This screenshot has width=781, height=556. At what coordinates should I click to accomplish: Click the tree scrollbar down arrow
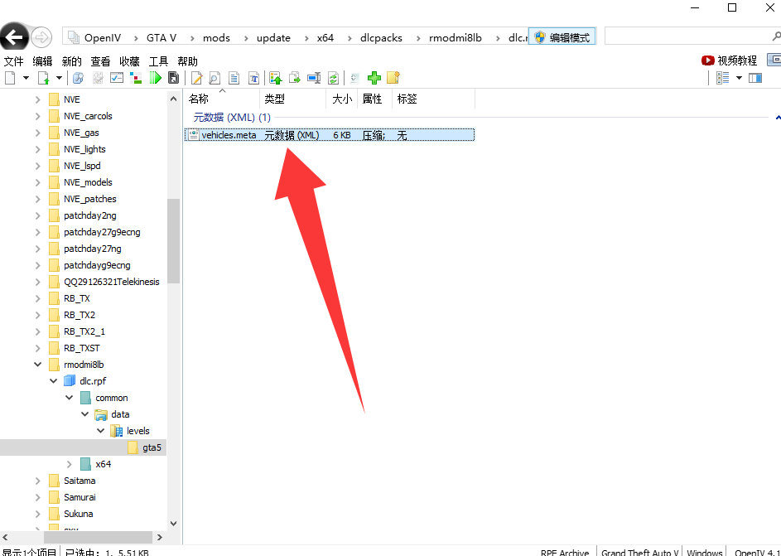coord(173,524)
